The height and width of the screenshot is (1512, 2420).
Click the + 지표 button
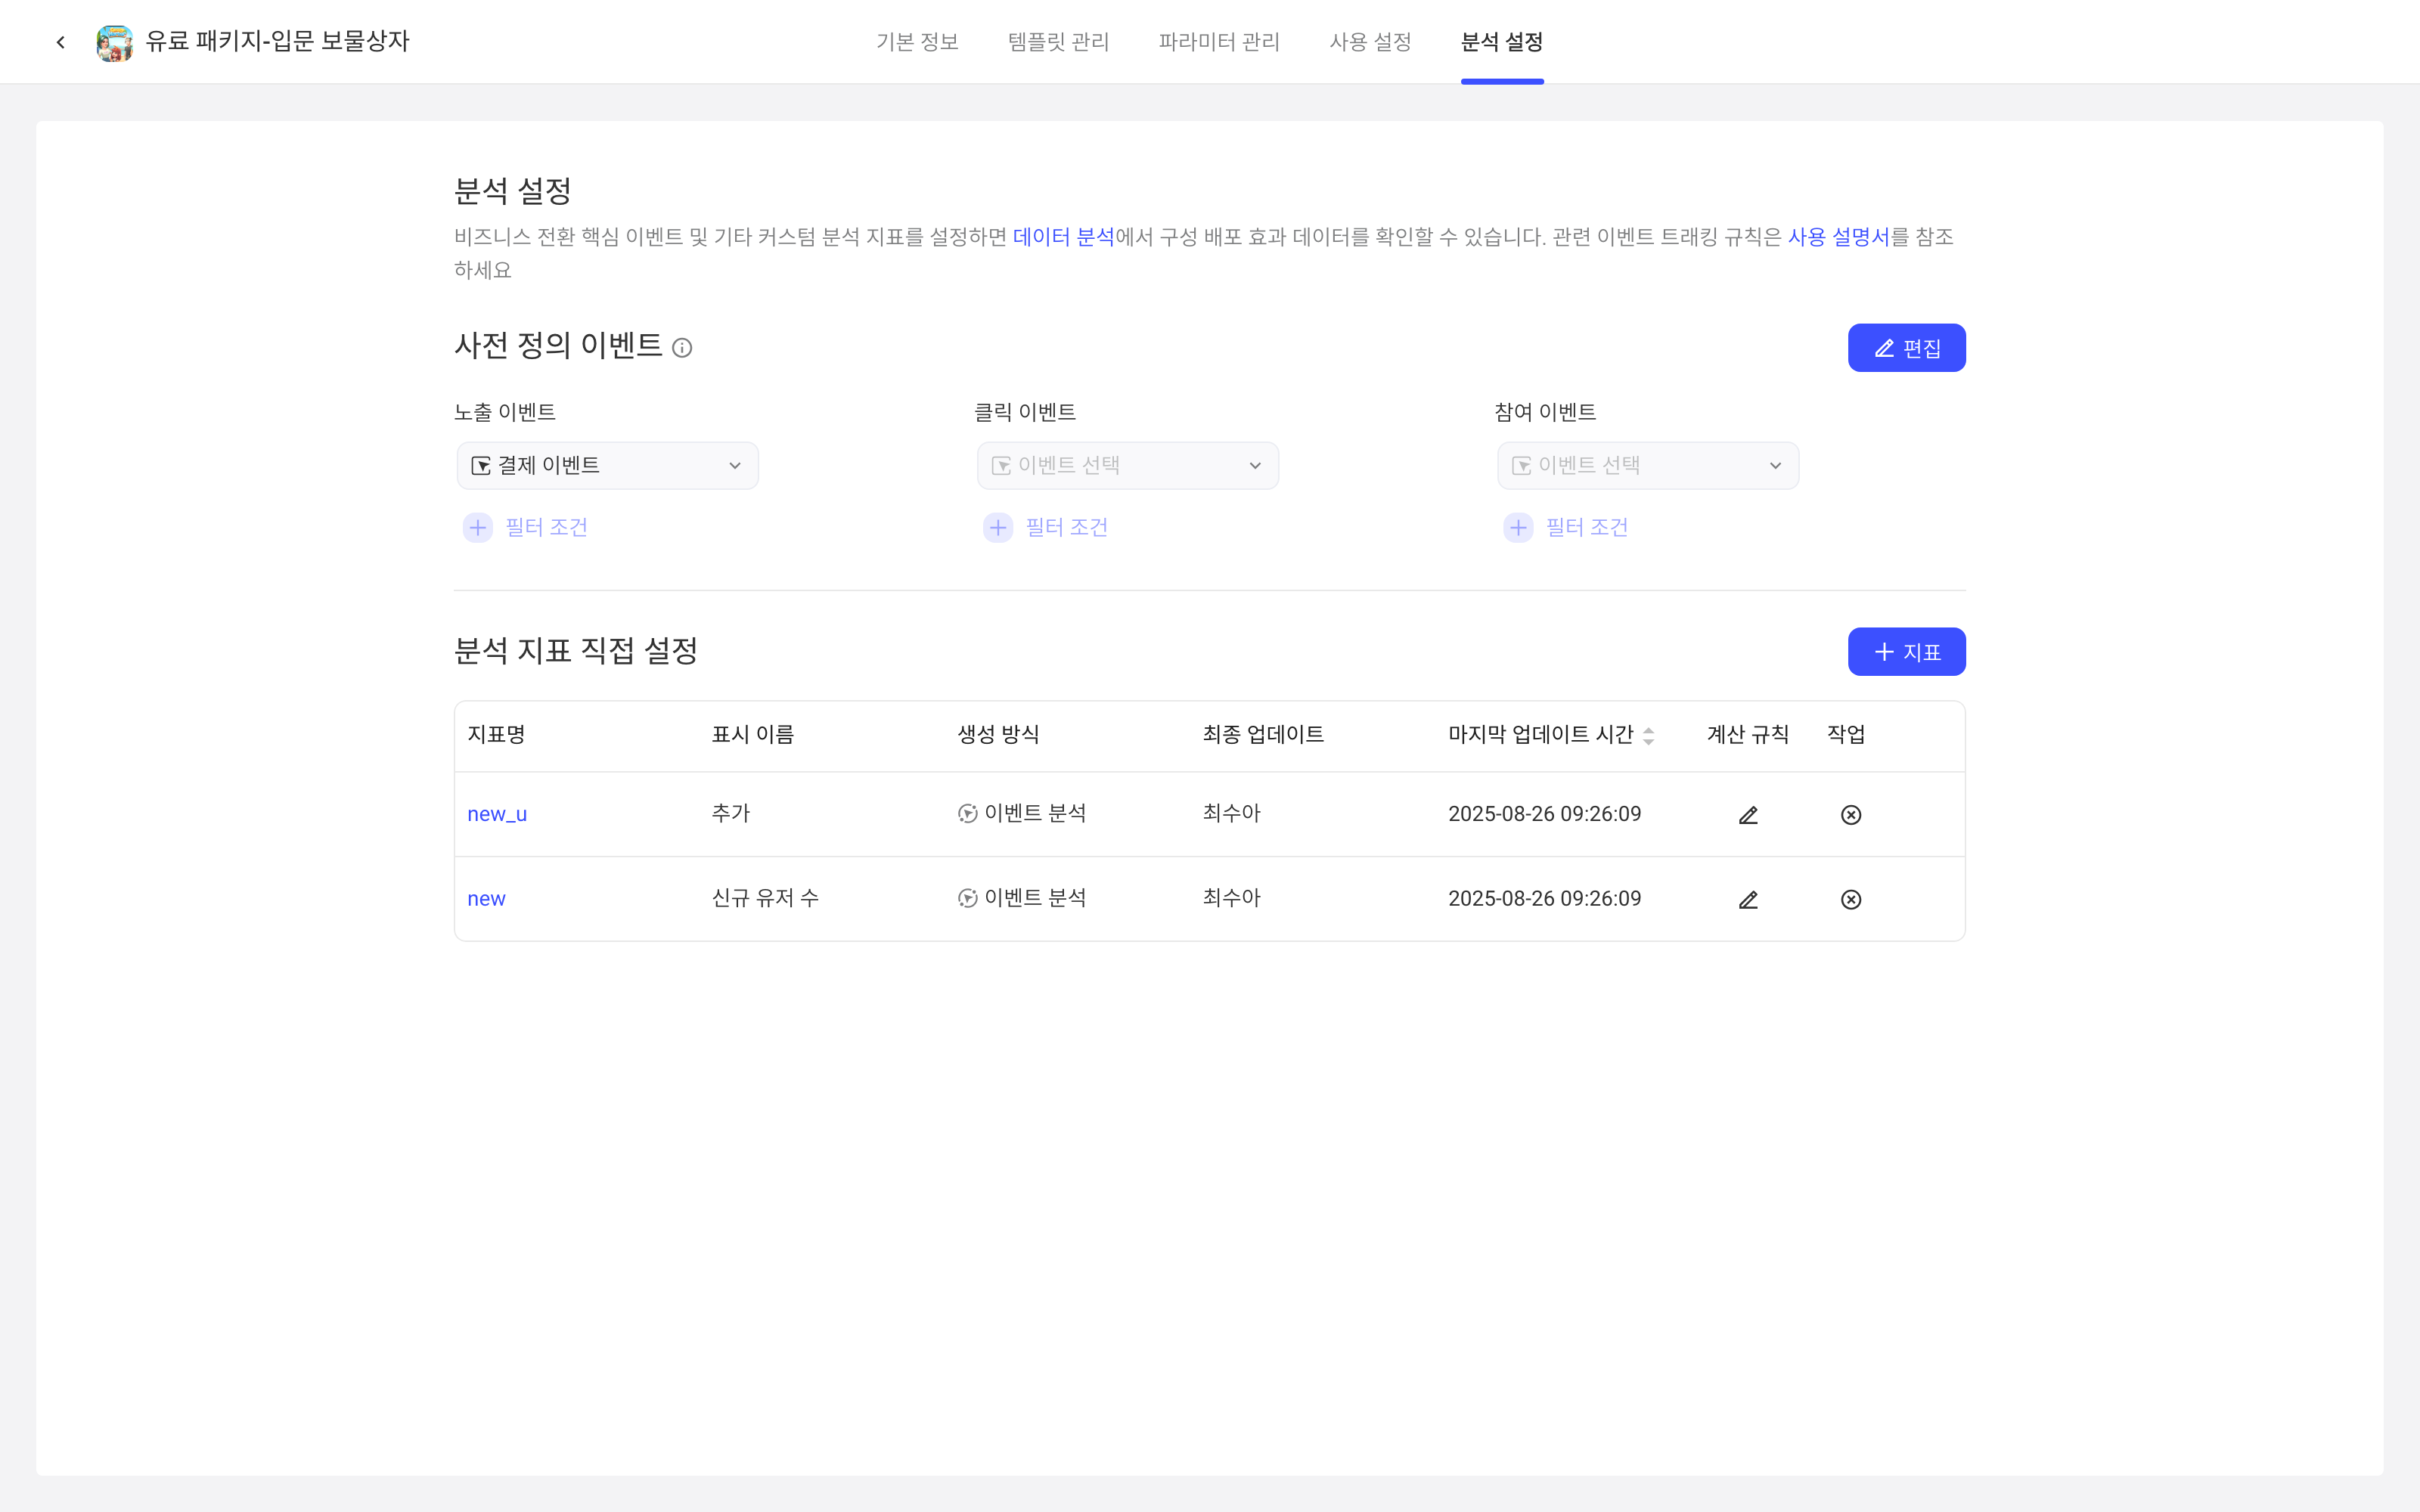[x=1906, y=652]
